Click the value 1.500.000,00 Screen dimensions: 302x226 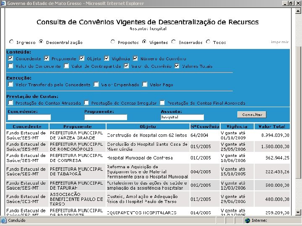[x=275, y=146]
